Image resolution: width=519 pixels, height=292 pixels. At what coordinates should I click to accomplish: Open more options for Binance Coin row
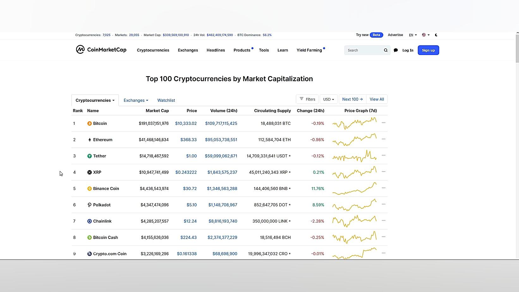pos(383,188)
